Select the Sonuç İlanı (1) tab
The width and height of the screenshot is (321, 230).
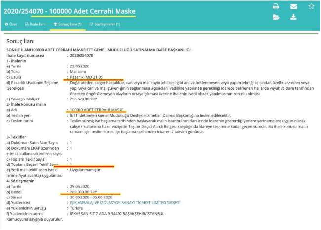pos(70,24)
